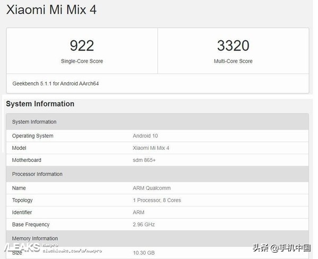Viewport: 318px width, 259px height.
Task: Click the Single-Core Score label
Action: [x=82, y=61]
